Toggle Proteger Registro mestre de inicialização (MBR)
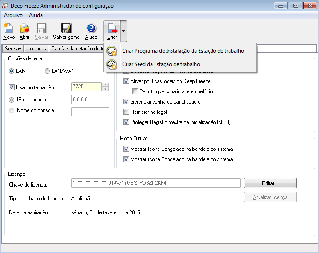This screenshot has width=319, height=253. [126, 122]
